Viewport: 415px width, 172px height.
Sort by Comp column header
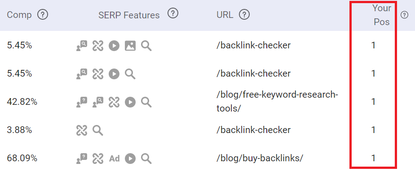pos(19,15)
